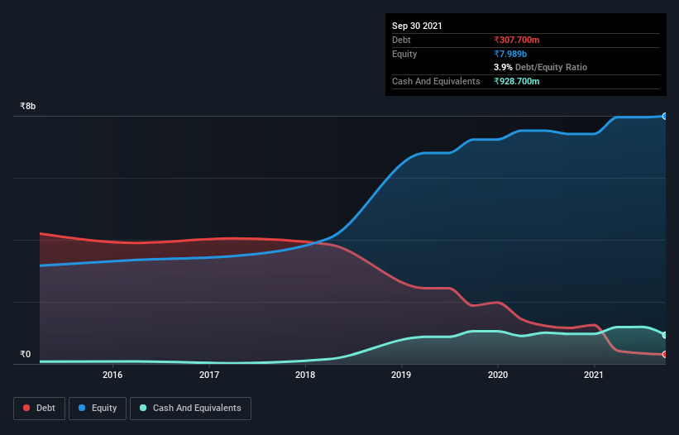Click the Debt end-point marker on chart
Screen dimensions: 679x435
tap(665, 354)
